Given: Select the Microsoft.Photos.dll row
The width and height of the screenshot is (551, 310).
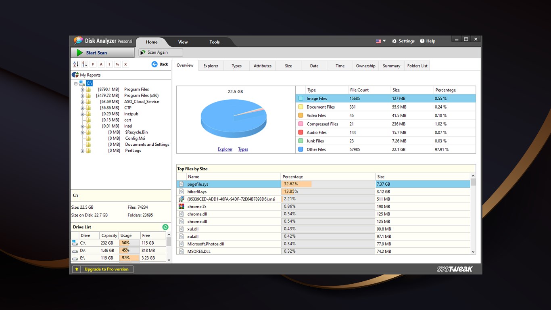Looking at the screenshot, I should tap(324, 244).
